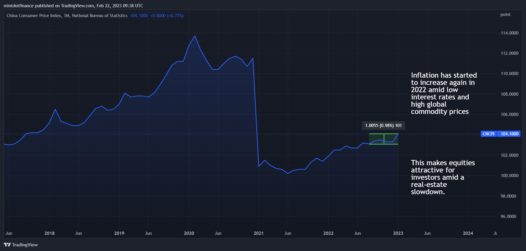Click the Jun label between 2022 and 2023

tap(358, 233)
